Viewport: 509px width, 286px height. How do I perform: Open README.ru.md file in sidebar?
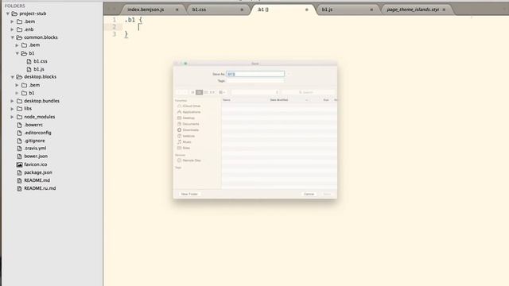(40, 188)
